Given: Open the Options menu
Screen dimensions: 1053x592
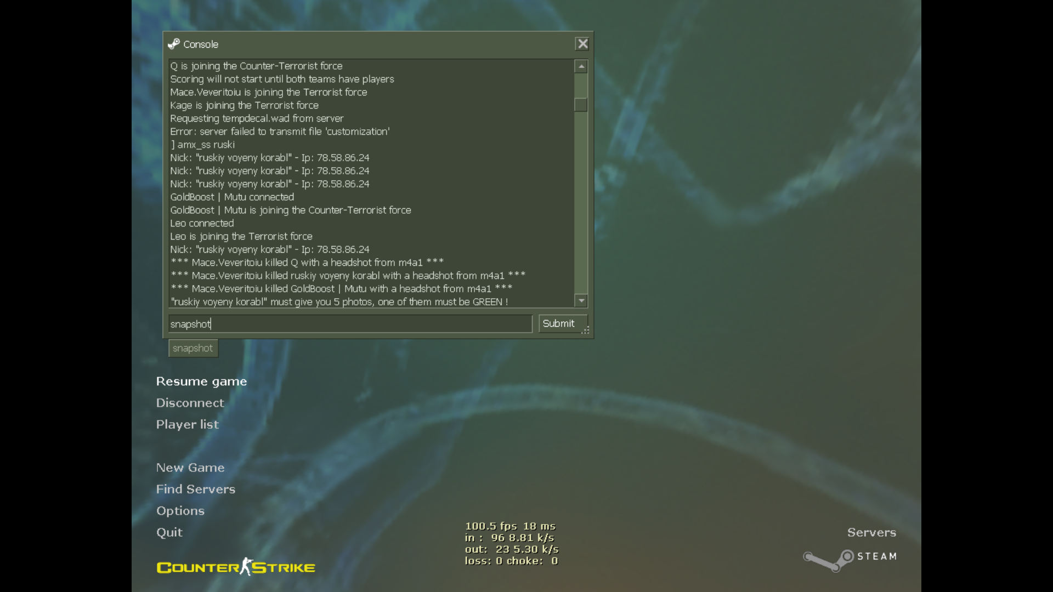Looking at the screenshot, I should (x=180, y=511).
